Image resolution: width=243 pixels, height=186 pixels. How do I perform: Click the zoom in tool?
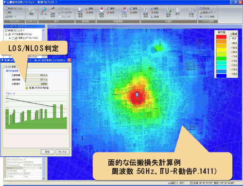pos(65,8)
